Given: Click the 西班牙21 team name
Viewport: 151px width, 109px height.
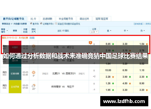Looking at the screenshot, I should (71, 73).
